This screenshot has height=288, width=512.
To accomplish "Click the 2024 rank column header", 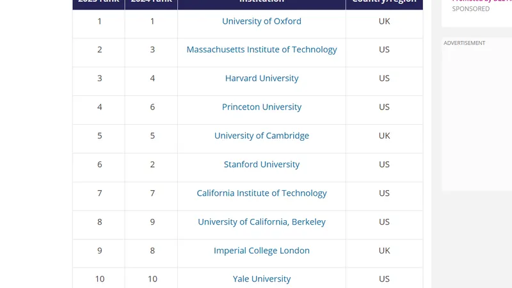I will click(151, 2).
